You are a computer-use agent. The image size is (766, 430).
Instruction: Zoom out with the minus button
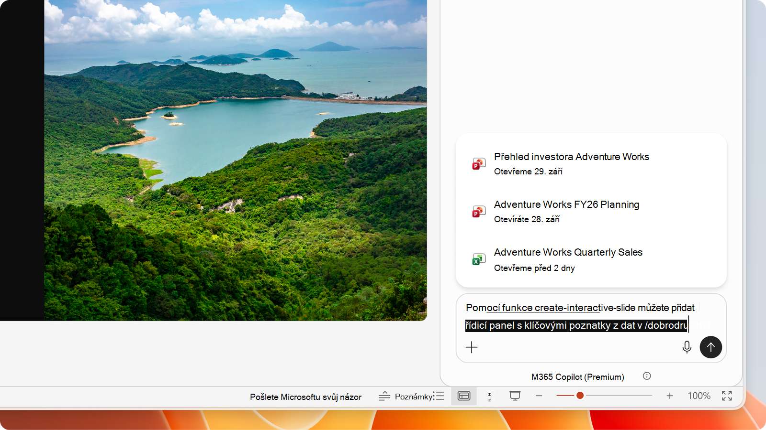[x=539, y=396]
